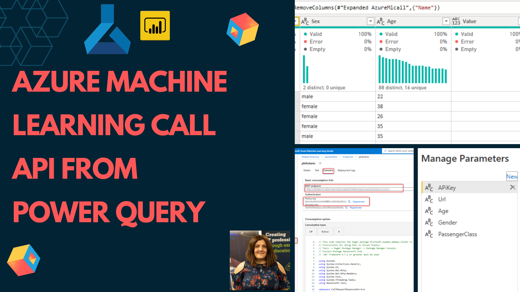The width and height of the screenshot is (520, 292).
Task: Click the text type icon of Sex column
Action: [x=305, y=21]
